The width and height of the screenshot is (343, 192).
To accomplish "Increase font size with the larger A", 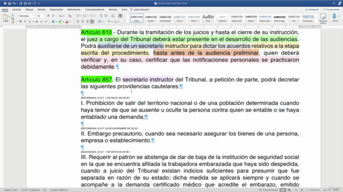I will click(49, 16).
